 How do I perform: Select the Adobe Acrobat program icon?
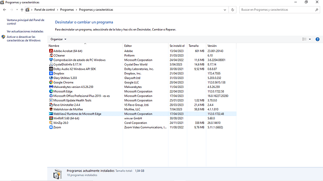pos(51,51)
